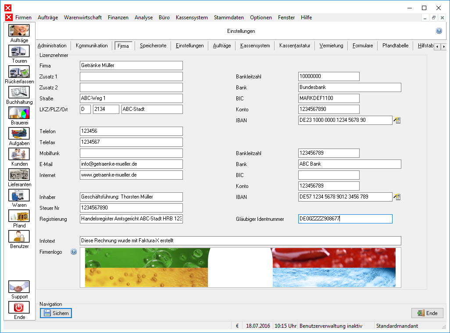Switch to the Kommunikation tab
Image resolution: width=450 pixels, height=333 pixels.
click(x=92, y=46)
